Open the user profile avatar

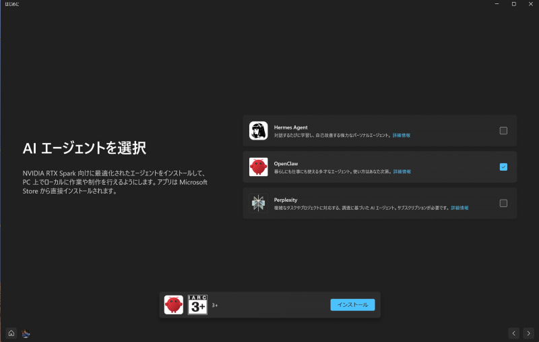pyautogui.click(x=26, y=333)
